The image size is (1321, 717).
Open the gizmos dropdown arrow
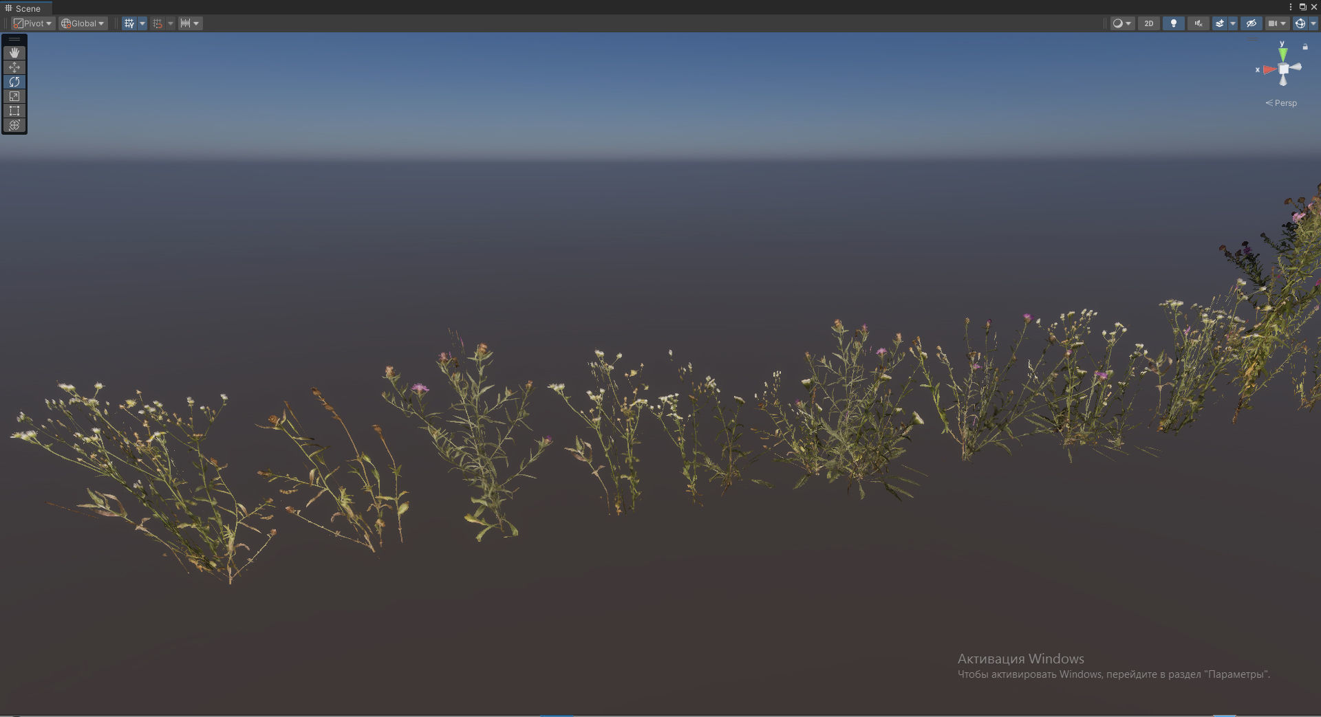(1313, 23)
